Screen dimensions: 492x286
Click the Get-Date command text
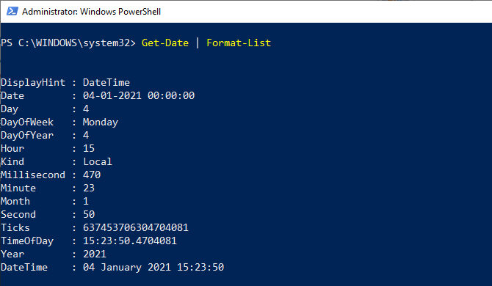pos(165,43)
